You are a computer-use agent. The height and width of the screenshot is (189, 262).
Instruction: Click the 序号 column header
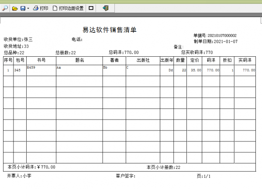[8, 60]
